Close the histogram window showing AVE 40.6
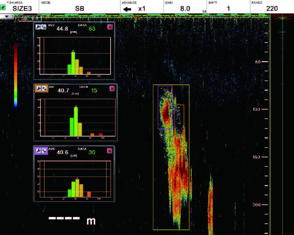294x235 pixels. 110,151
